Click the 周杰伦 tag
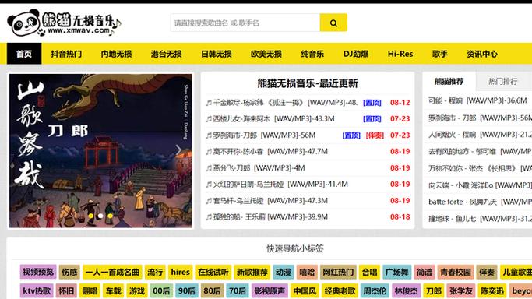The height and width of the screenshot is (299, 532). pos(375,291)
